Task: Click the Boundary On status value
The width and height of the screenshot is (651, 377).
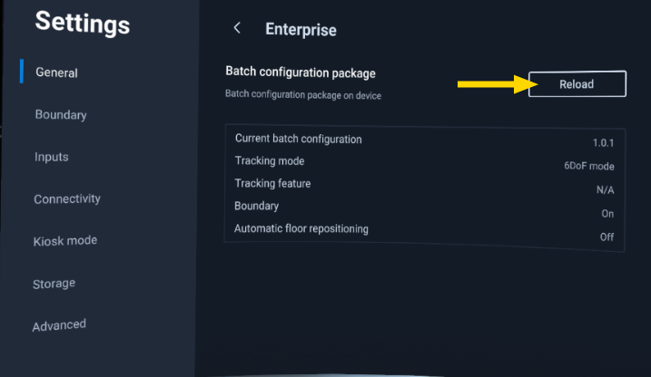Action: click(x=607, y=214)
